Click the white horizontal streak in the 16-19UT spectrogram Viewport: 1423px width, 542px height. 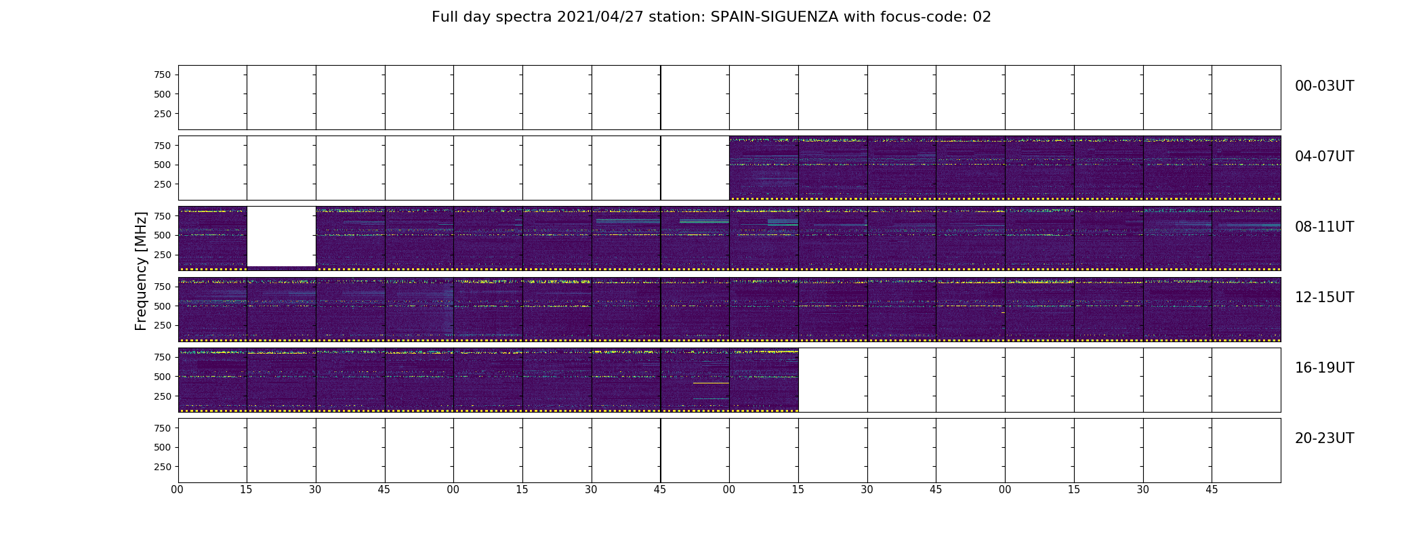711,383
